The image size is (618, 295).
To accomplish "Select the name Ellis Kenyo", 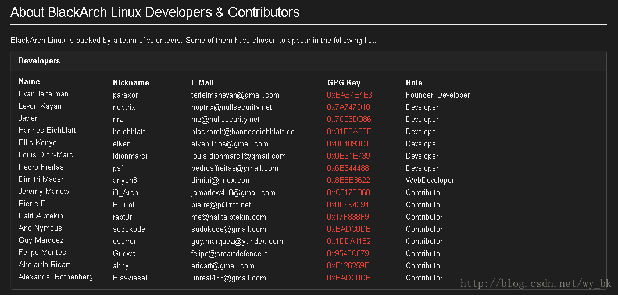I will tap(37, 143).
